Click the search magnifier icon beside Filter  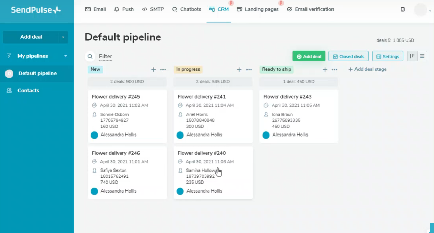click(90, 56)
